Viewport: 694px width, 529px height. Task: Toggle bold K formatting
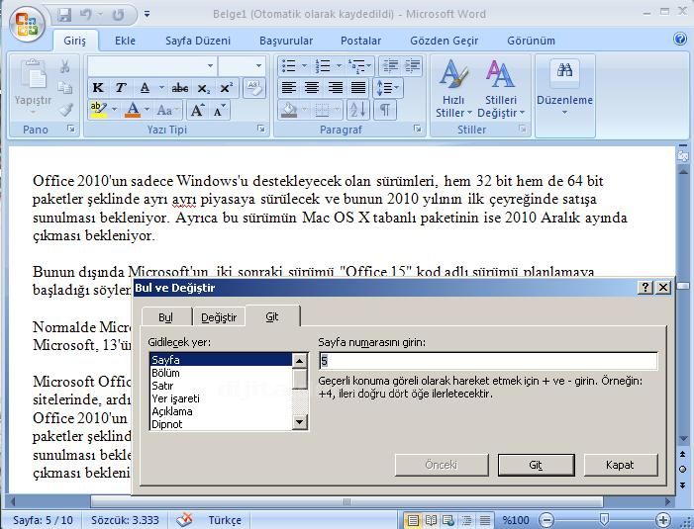[98, 88]
